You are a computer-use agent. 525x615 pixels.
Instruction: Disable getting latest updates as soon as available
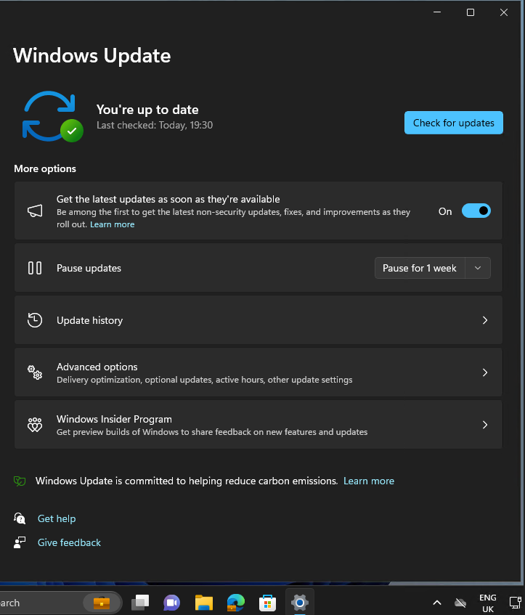tap(476, 211)
